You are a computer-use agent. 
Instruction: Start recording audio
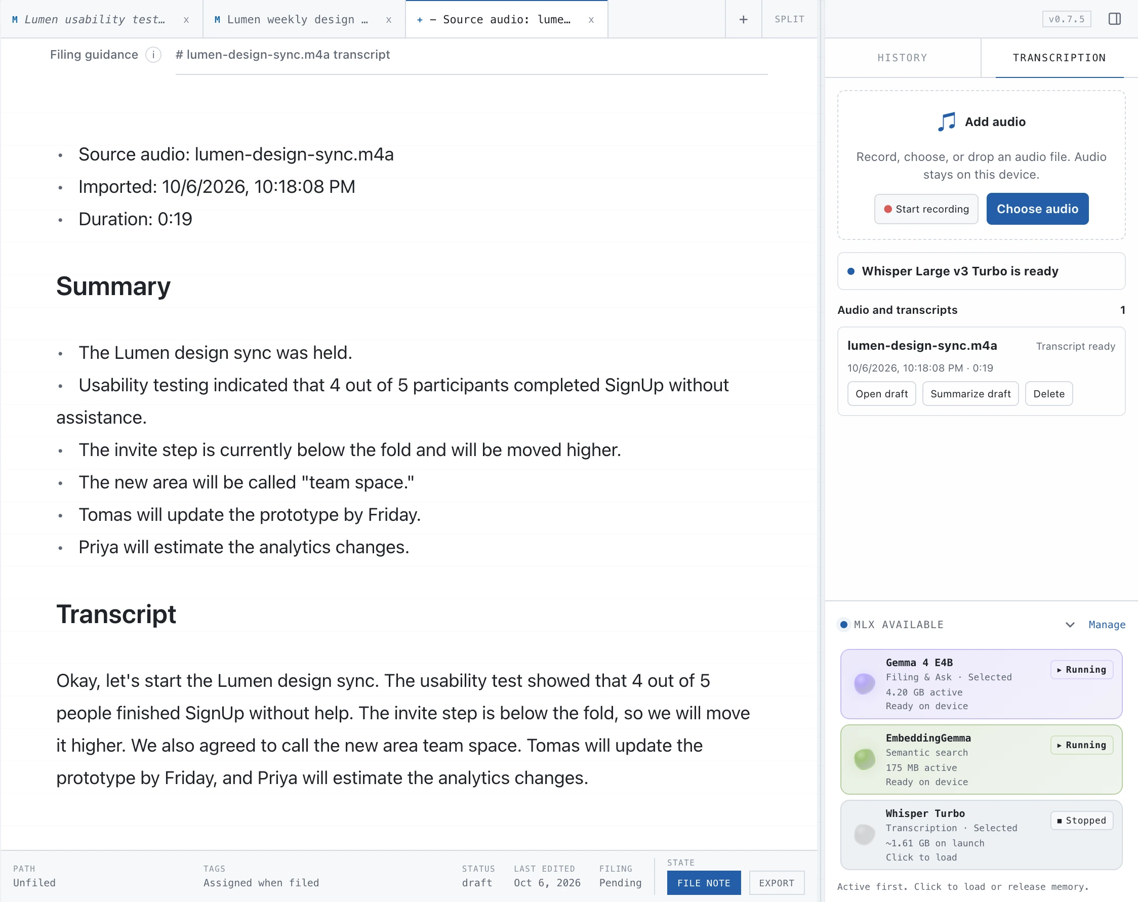926,209
